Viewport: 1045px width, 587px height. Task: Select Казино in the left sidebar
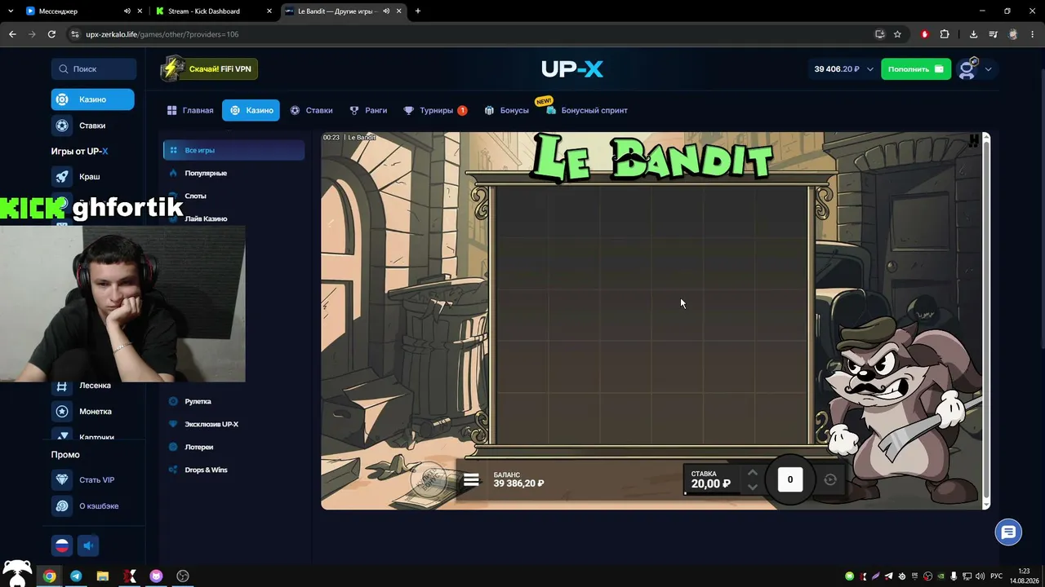coord(92,99)
